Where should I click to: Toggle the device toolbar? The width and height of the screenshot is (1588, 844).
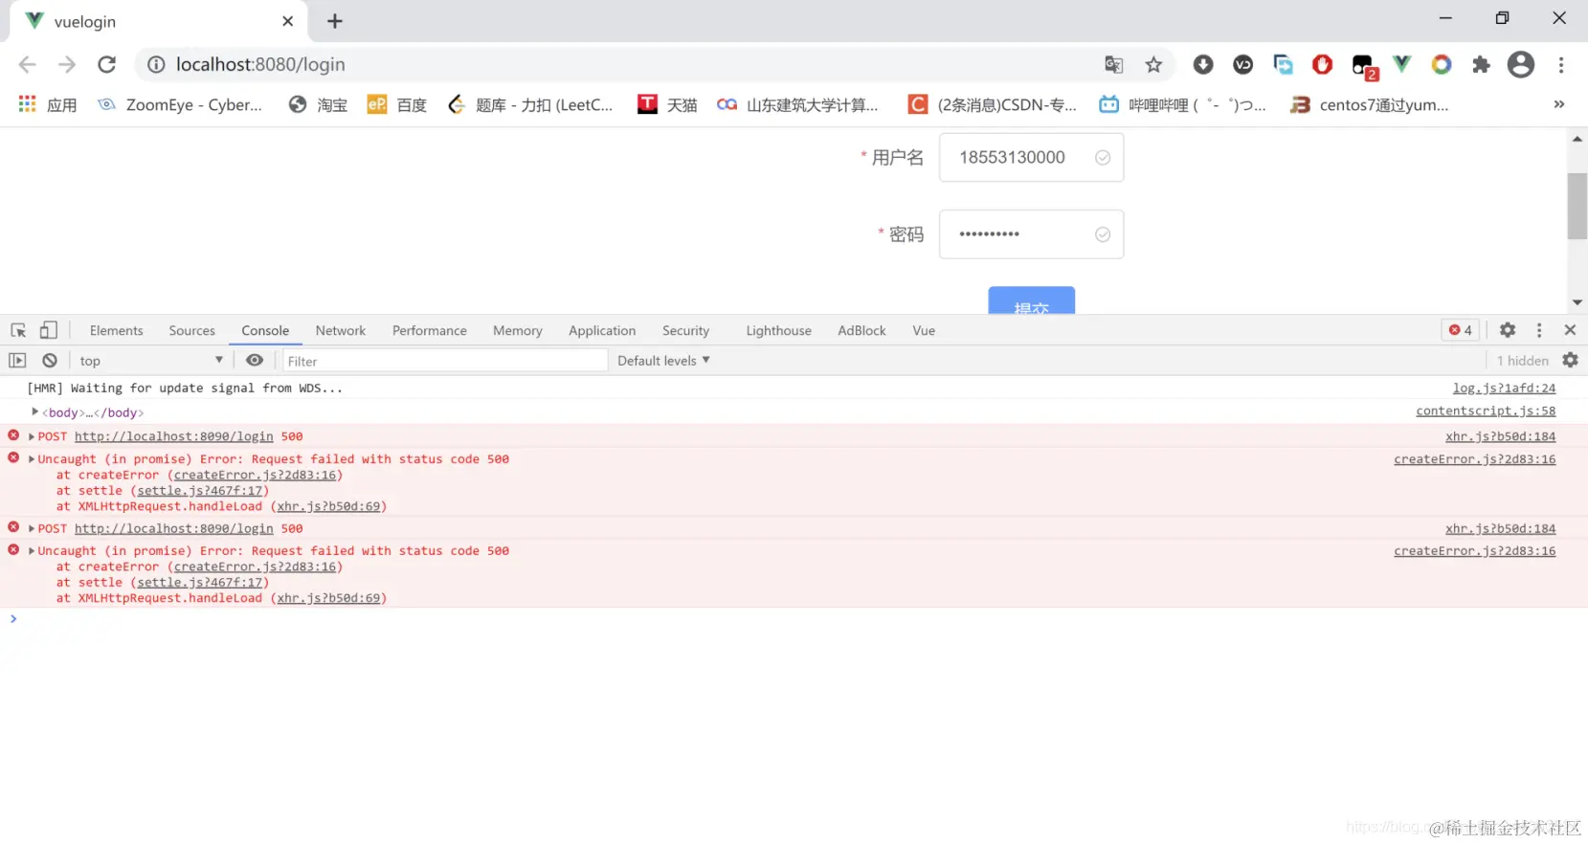(x=48, y=330)
